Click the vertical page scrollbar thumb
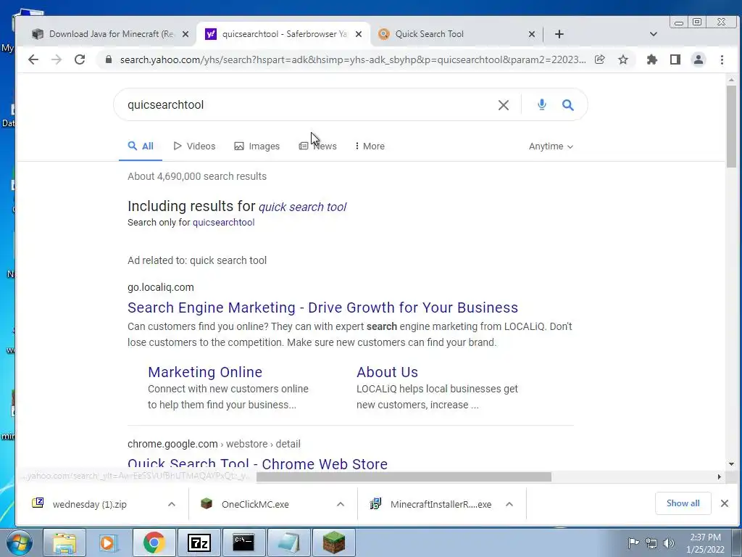Image resolution: width=742 pixels, height=557 pixels. coord(731,126)
